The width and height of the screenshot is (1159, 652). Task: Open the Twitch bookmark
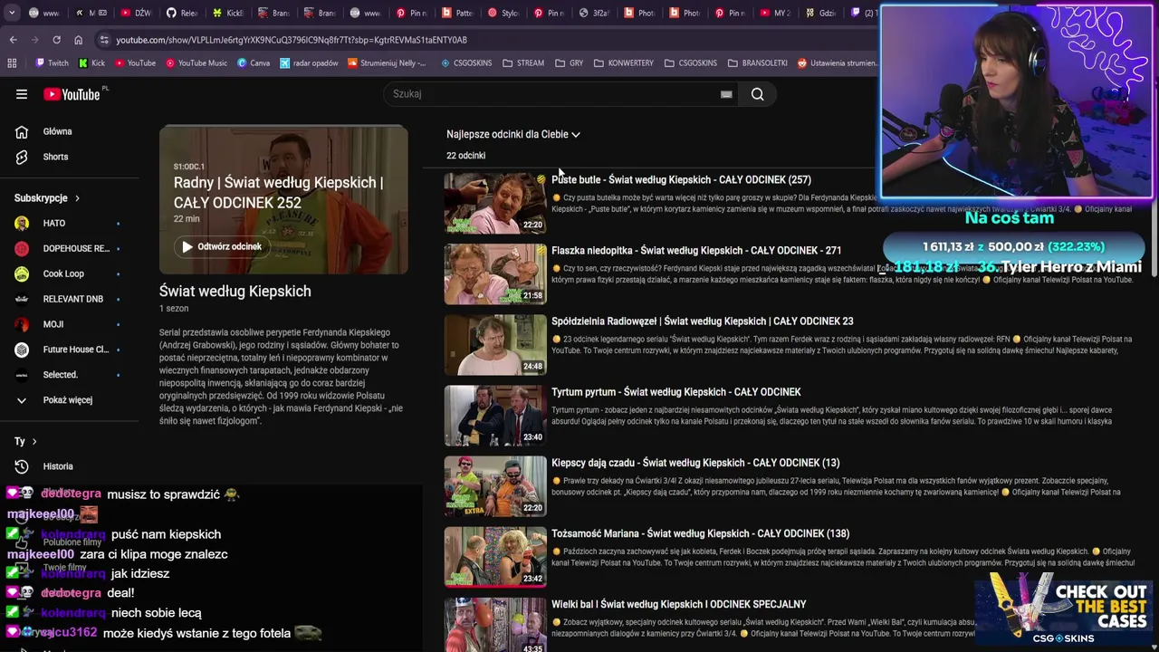(52, 63)
